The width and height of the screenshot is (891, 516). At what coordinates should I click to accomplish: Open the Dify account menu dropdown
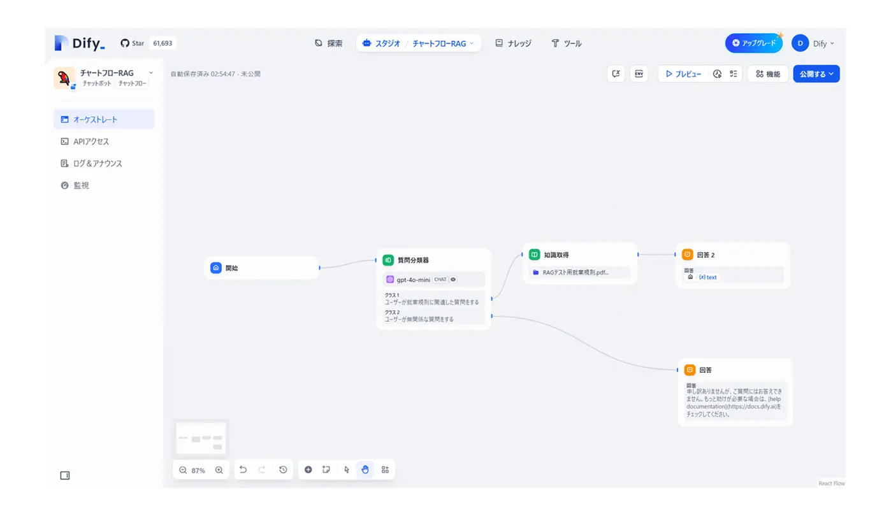pyautogui.click(x=813, y=43)
